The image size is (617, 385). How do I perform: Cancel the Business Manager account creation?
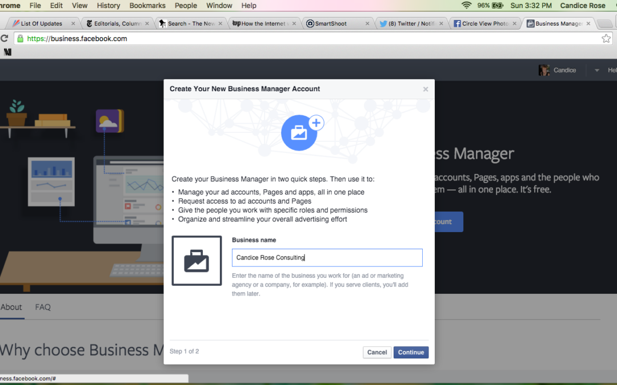point(376,352)
